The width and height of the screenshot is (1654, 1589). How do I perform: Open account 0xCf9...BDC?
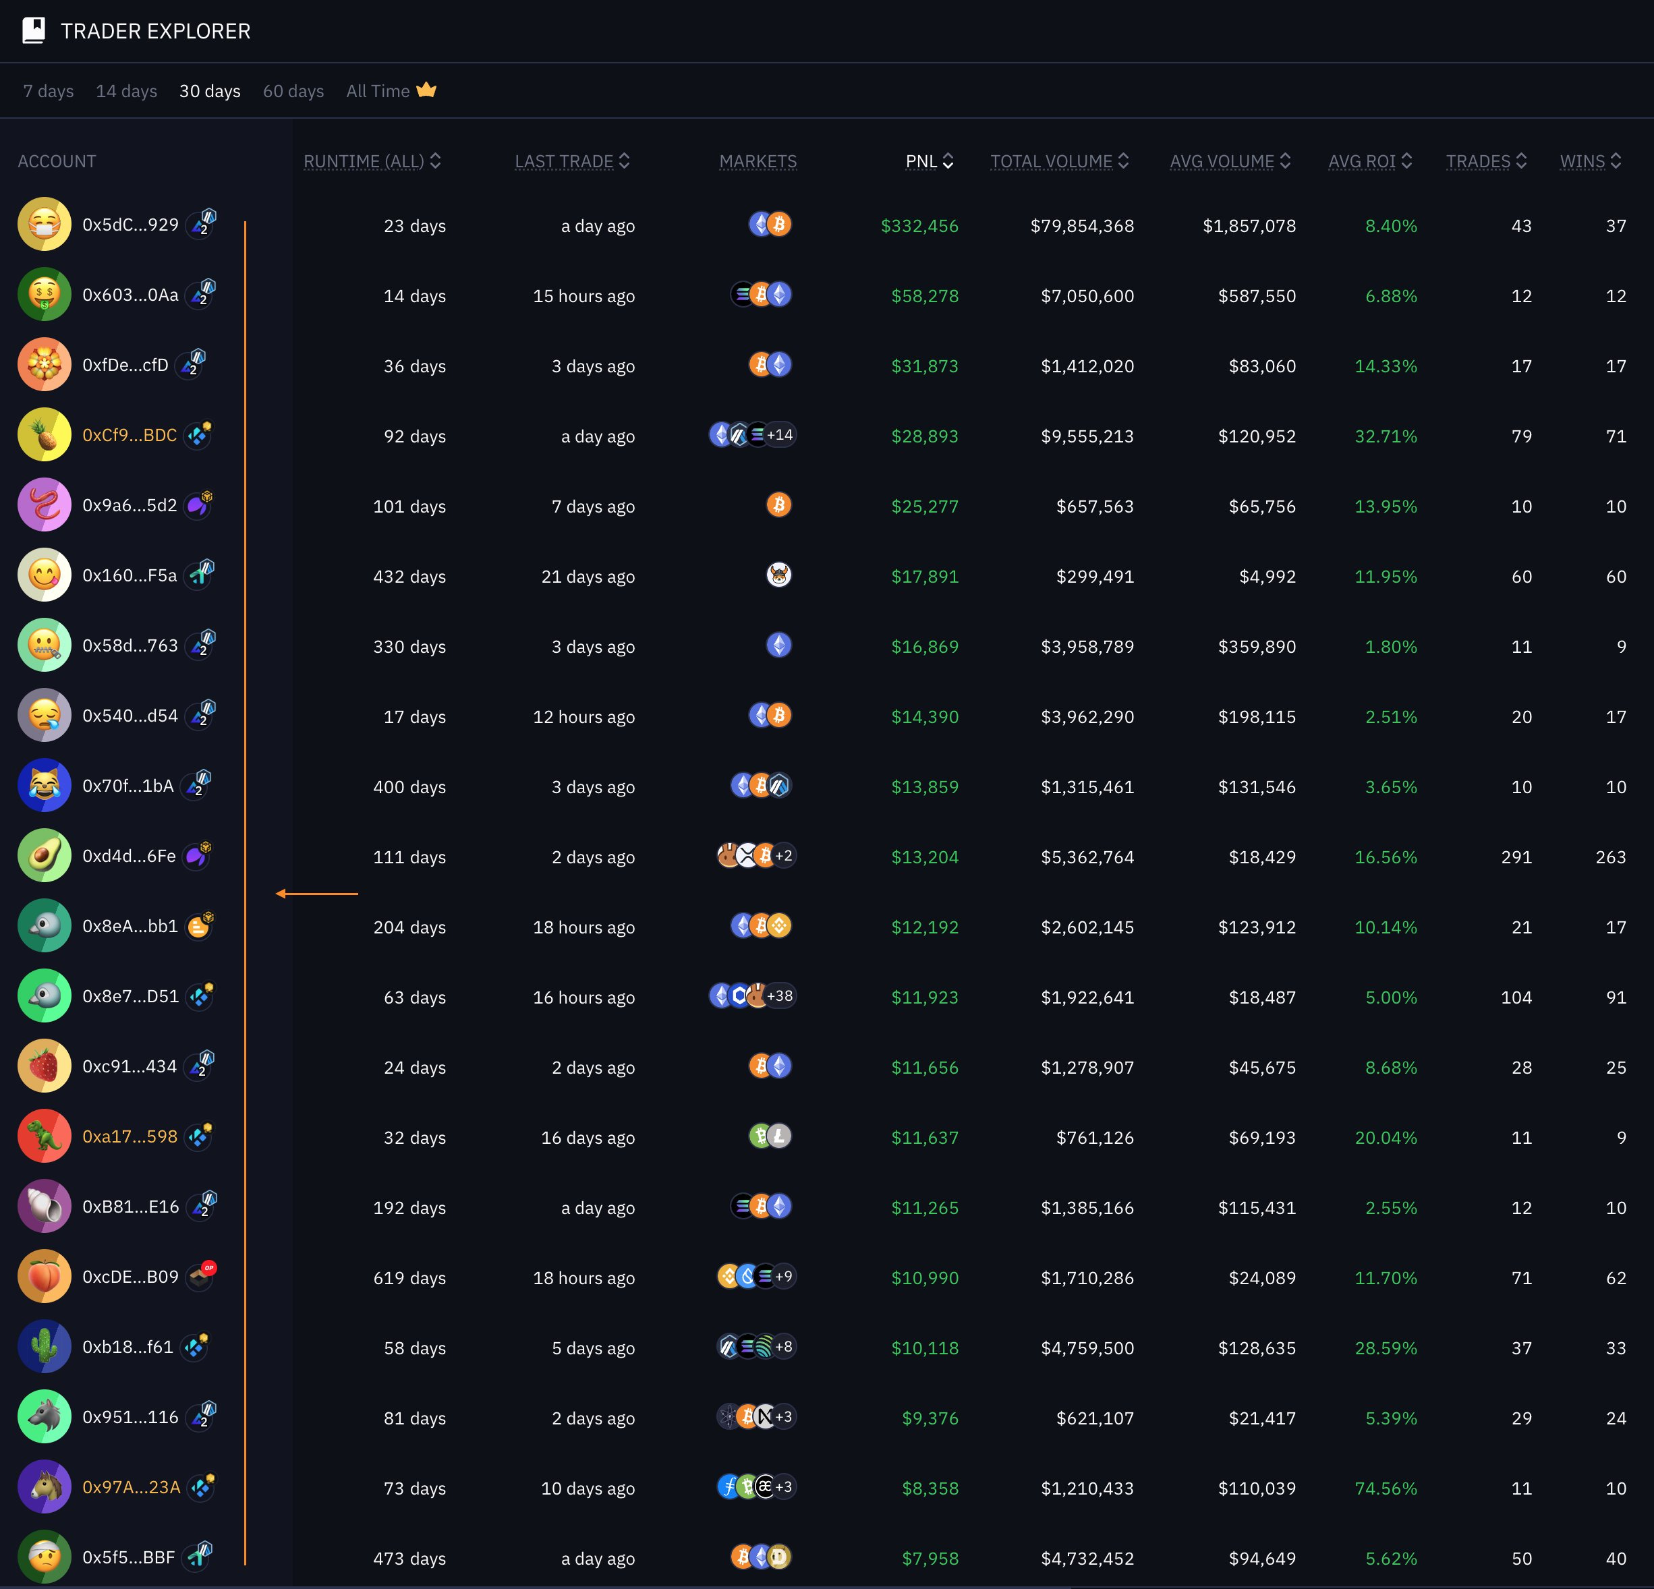pos(130,434)
